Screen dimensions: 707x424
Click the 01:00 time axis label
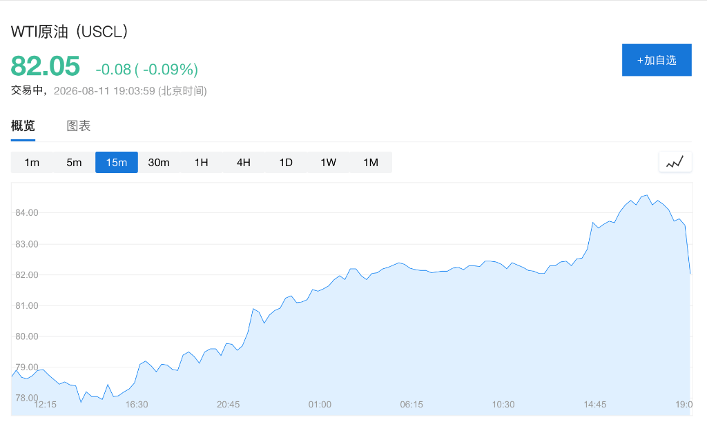320,404
